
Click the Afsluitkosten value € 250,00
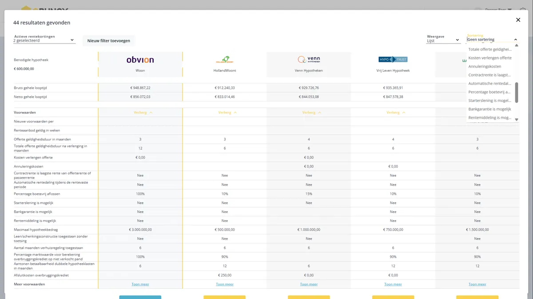pyautogui.click(x=225, y=275)
